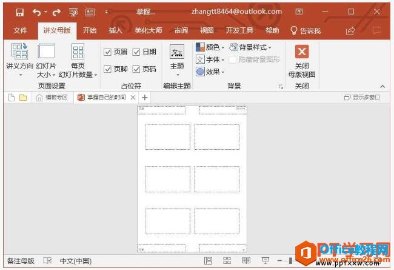The height and width of the screenshot is (270, 394).
Task: Click the new blank document icon
Action: 12,97
